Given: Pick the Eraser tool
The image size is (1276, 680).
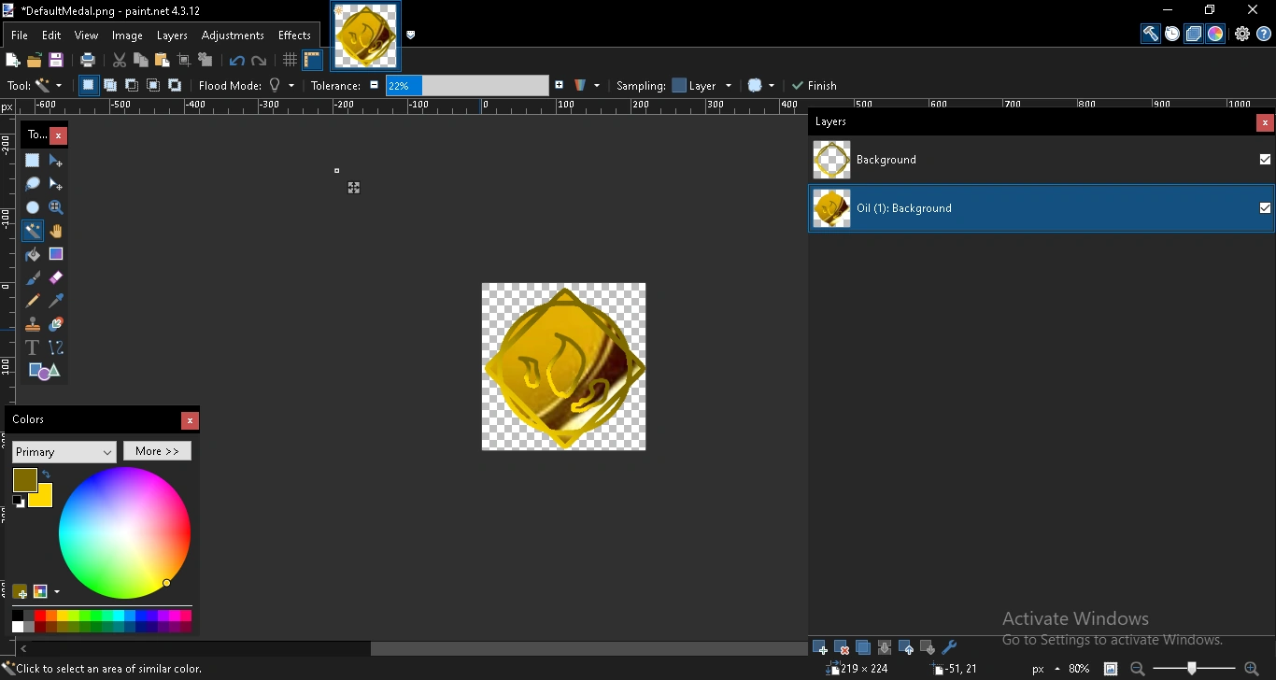Looking at the screenshot, I should (56, 277).
